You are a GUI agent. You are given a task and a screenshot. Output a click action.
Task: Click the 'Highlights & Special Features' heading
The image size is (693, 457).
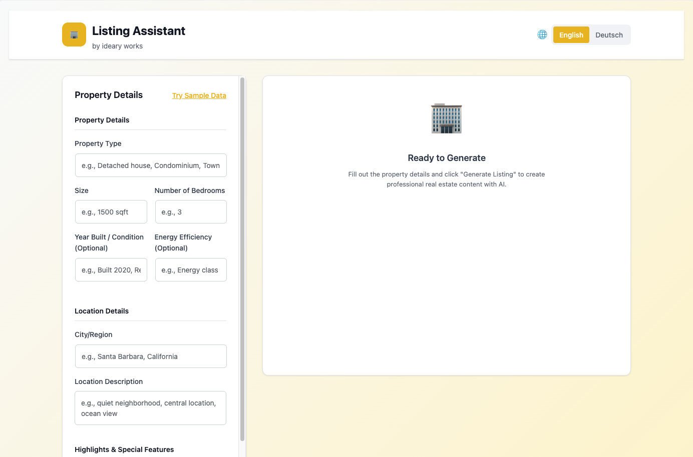tap(124, 449)
